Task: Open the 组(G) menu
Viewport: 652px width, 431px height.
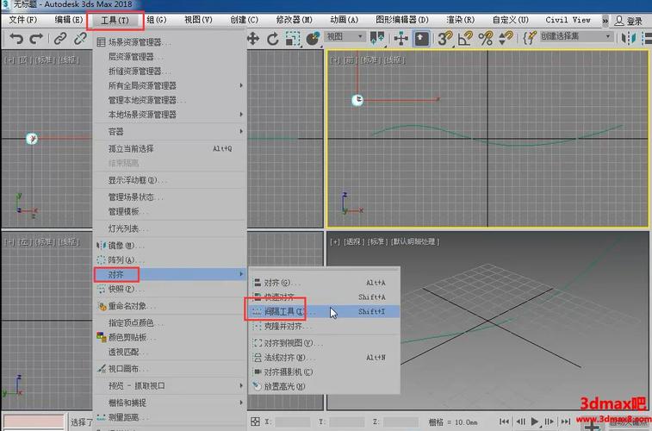Action: click(x=157, y=20)
